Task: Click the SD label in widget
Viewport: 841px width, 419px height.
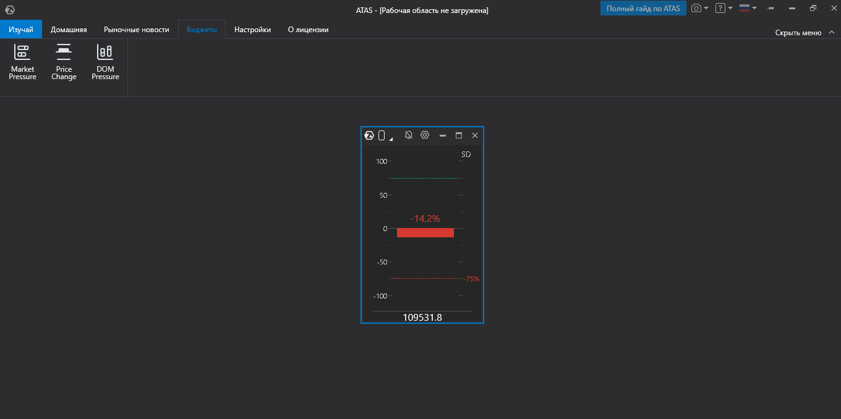Action: click(x=466, y=154)
